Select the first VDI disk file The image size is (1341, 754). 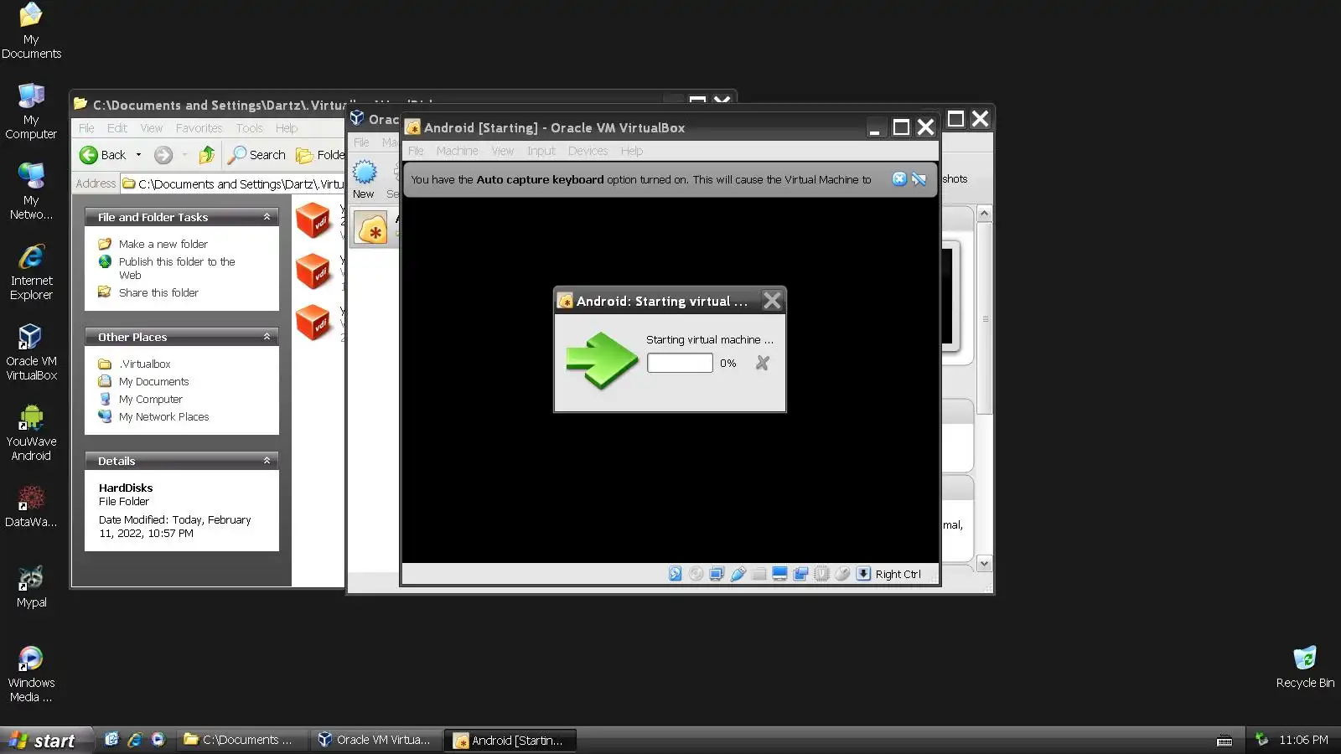click(x=313, y=220)
